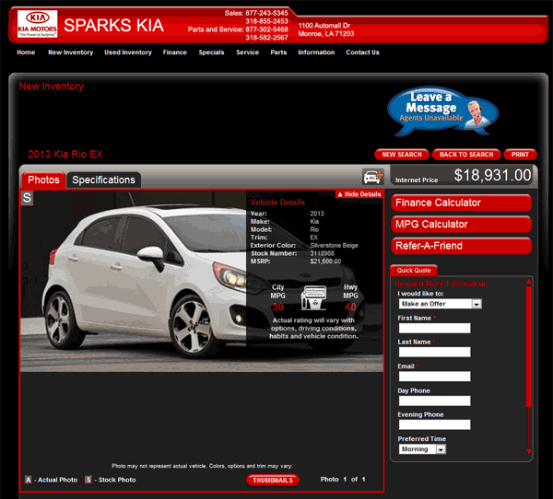Open the MPG Calculator

tap(461, 224)
